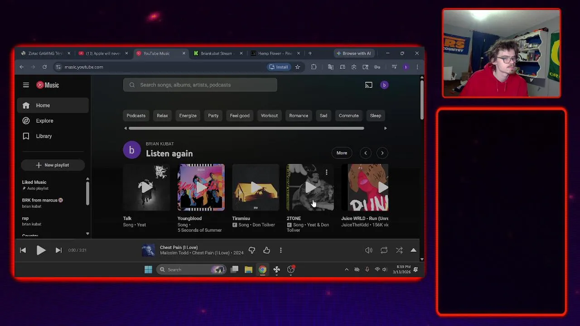Click the YouTube Music logo
Viewport: 580px width, 326px height.
point(48,85)
